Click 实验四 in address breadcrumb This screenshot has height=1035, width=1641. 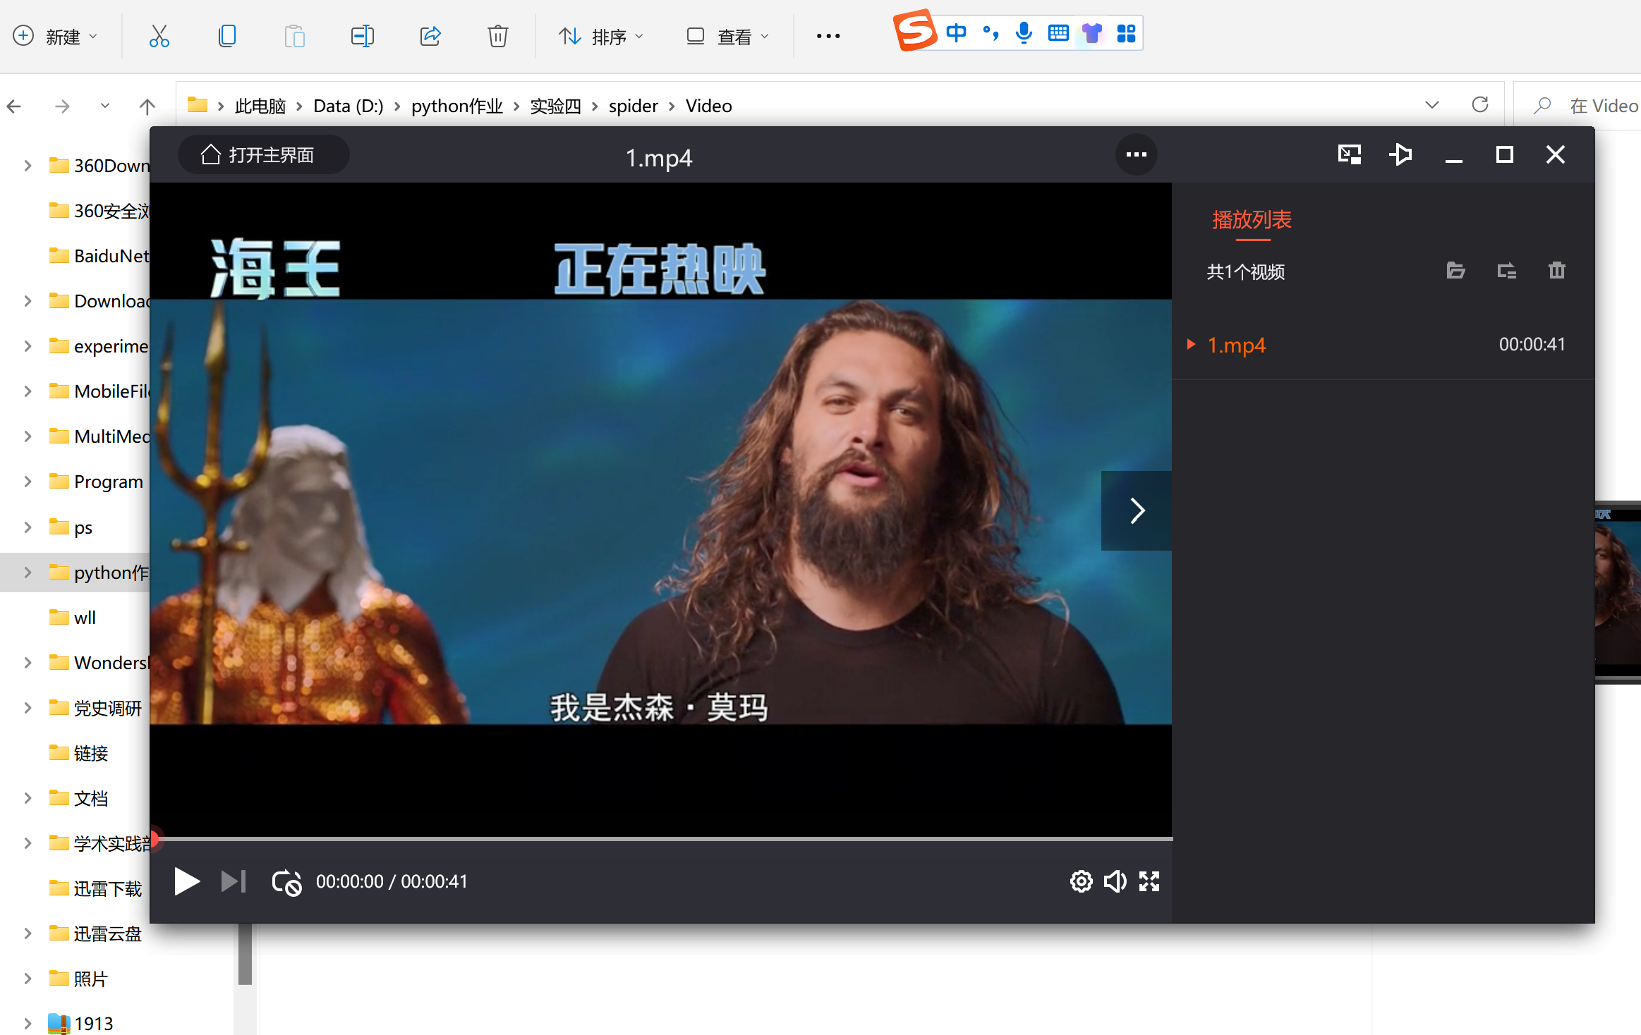click(x=556, y=106)
